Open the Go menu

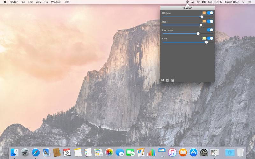coord(46,2)
